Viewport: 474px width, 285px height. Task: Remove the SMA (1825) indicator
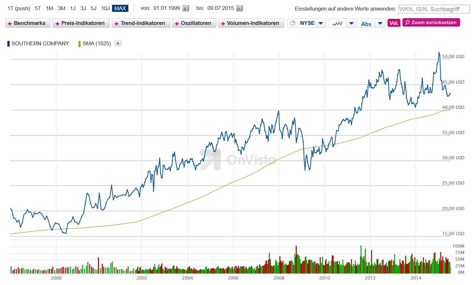pos(118,43)
